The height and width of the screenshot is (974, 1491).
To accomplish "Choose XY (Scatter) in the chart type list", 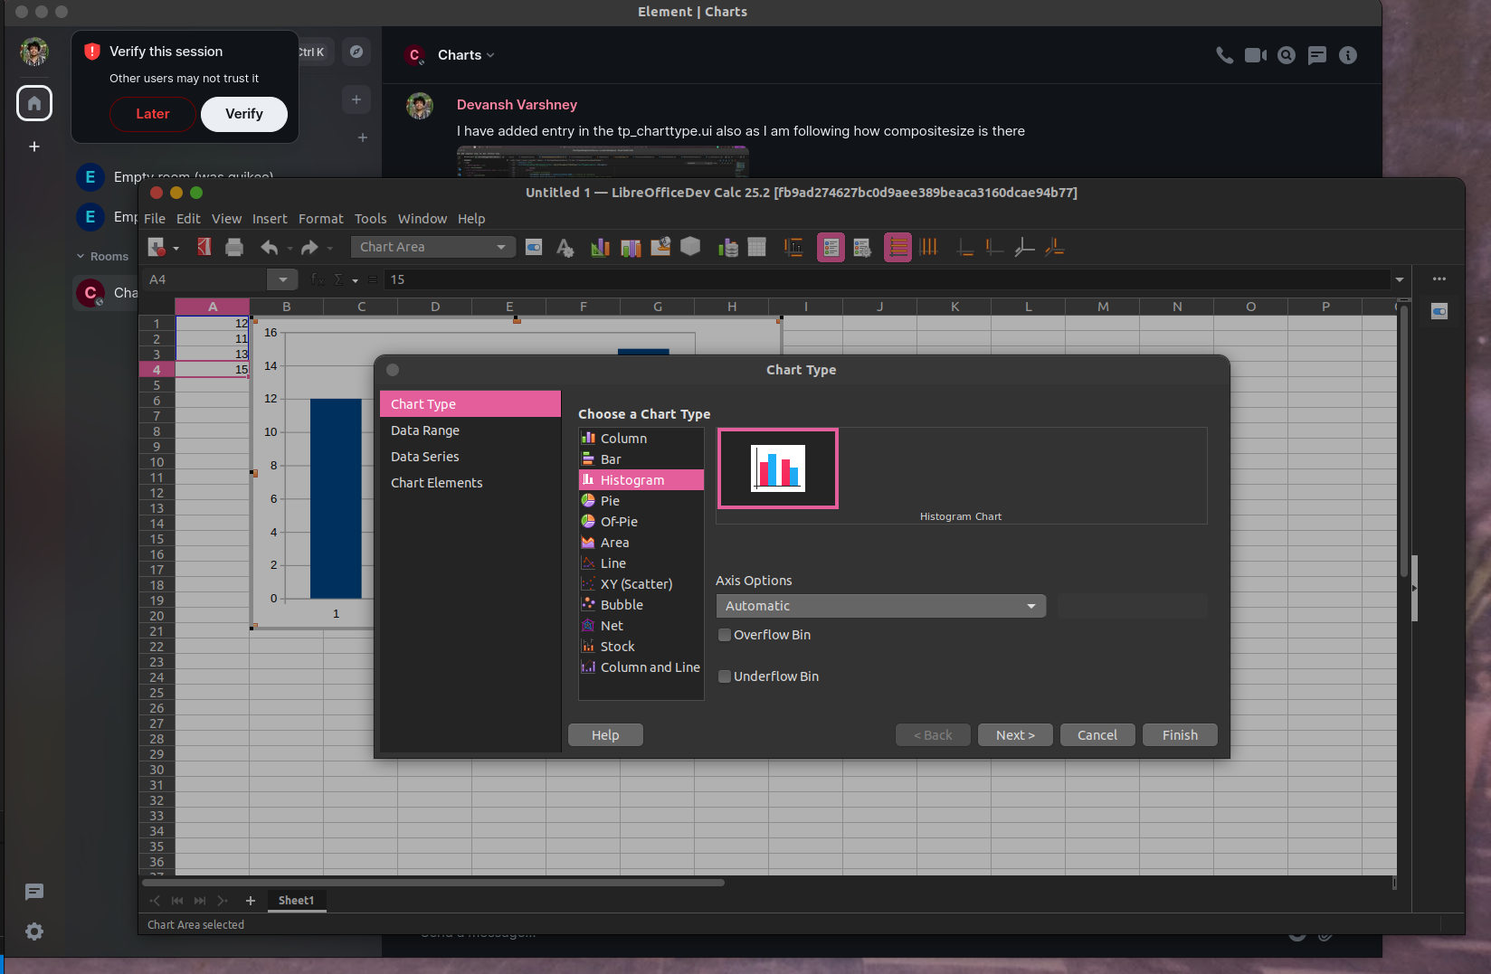I will tap(641, 584).
